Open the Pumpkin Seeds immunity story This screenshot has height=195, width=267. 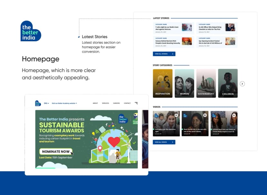pos(173,42)
